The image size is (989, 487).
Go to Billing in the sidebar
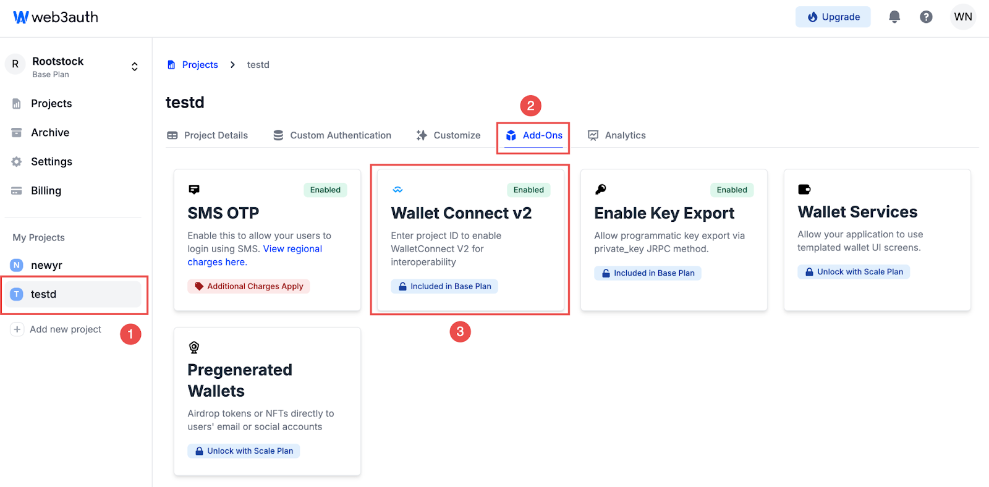[46, 190]
